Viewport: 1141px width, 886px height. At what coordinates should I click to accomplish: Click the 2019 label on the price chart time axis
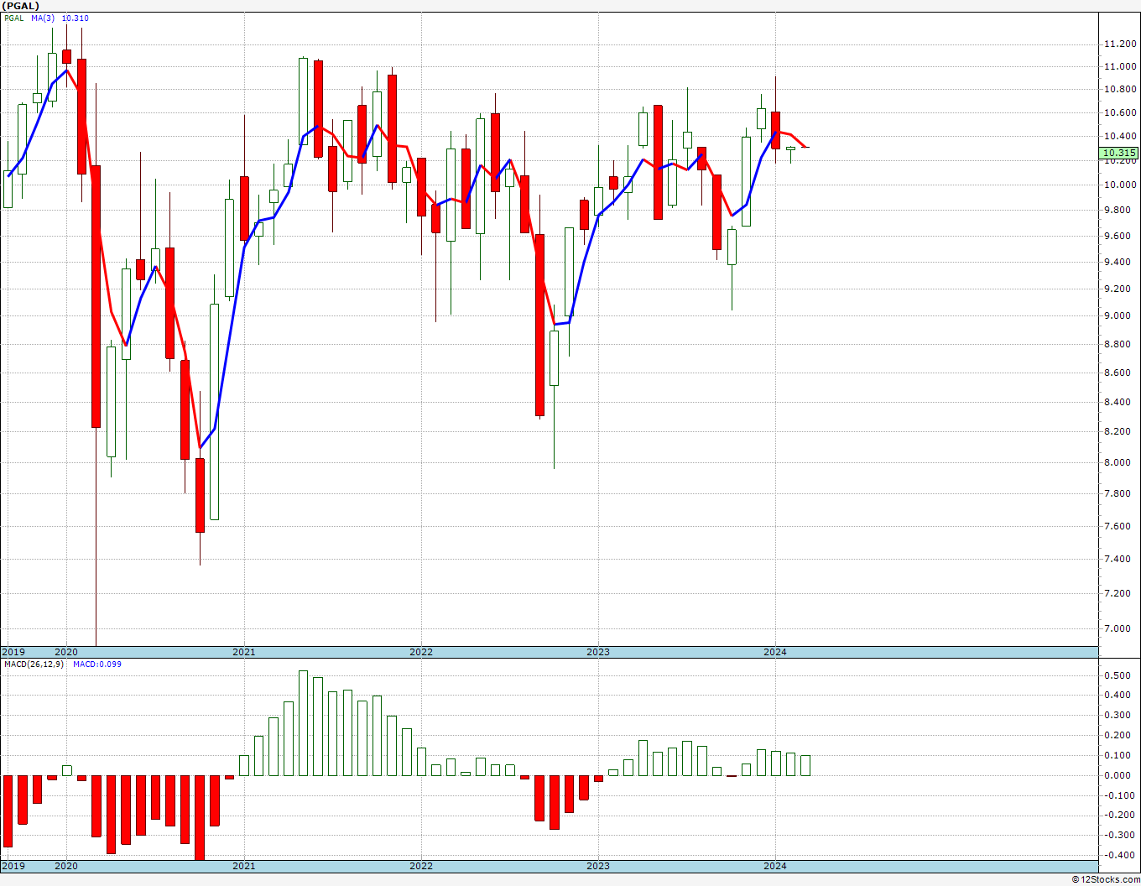pos(13,652)
